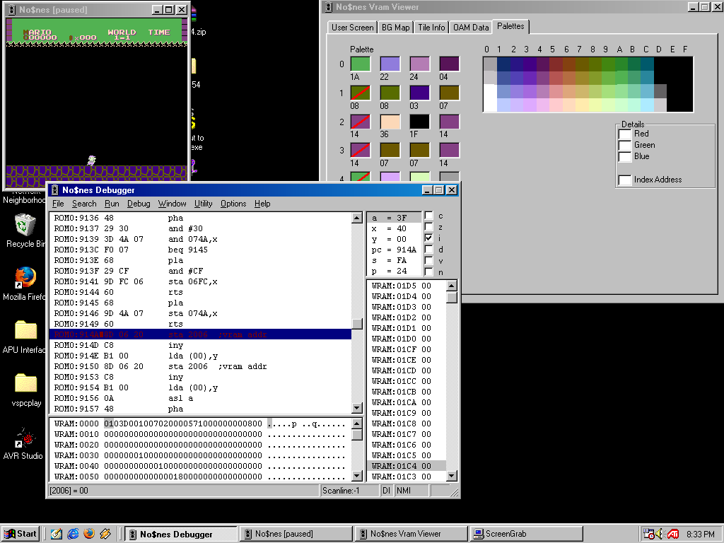Open the APU Interface folder icon
The height and width of the screenshot is (543, 724).
[25, 331]
